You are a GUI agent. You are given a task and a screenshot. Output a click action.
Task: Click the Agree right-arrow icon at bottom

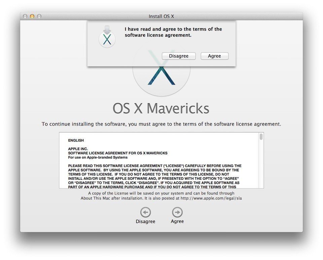point(177,212)
